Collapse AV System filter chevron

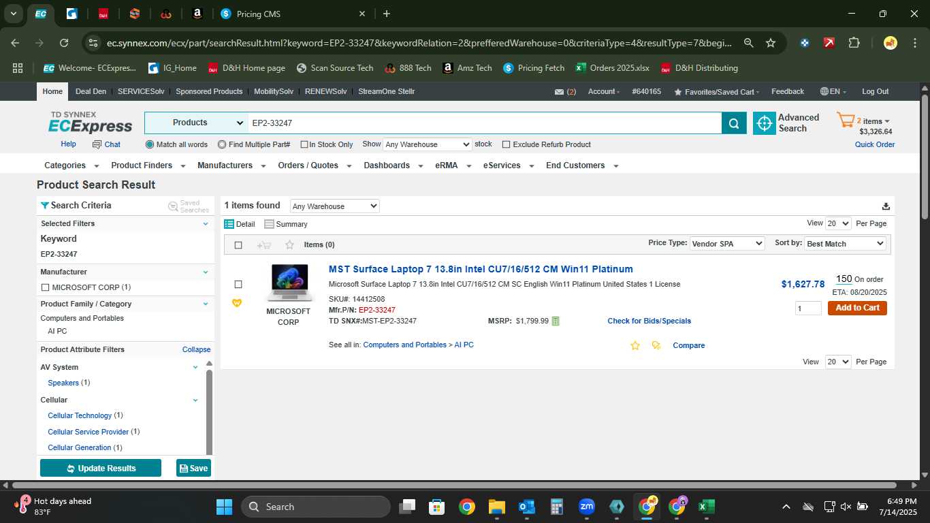[195, 367]
